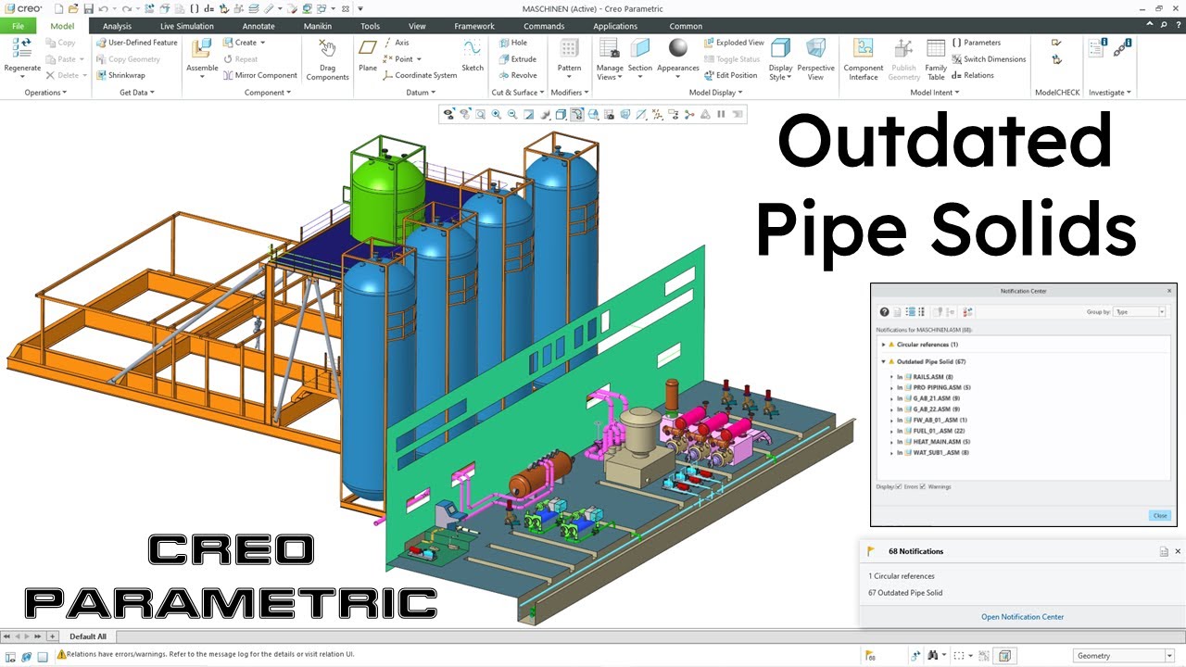Click Edit Position
1186x667 pixels.
730,76
